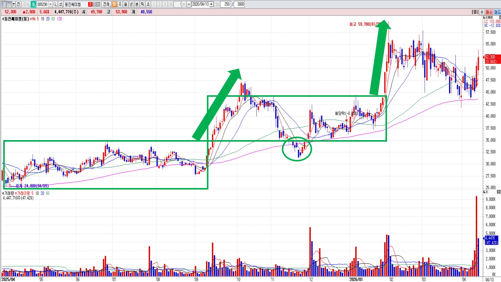This screenshot has width=501, height=282.
Task: Open the stock code 005290 dropdown
Action: click(x=50, y=4)
